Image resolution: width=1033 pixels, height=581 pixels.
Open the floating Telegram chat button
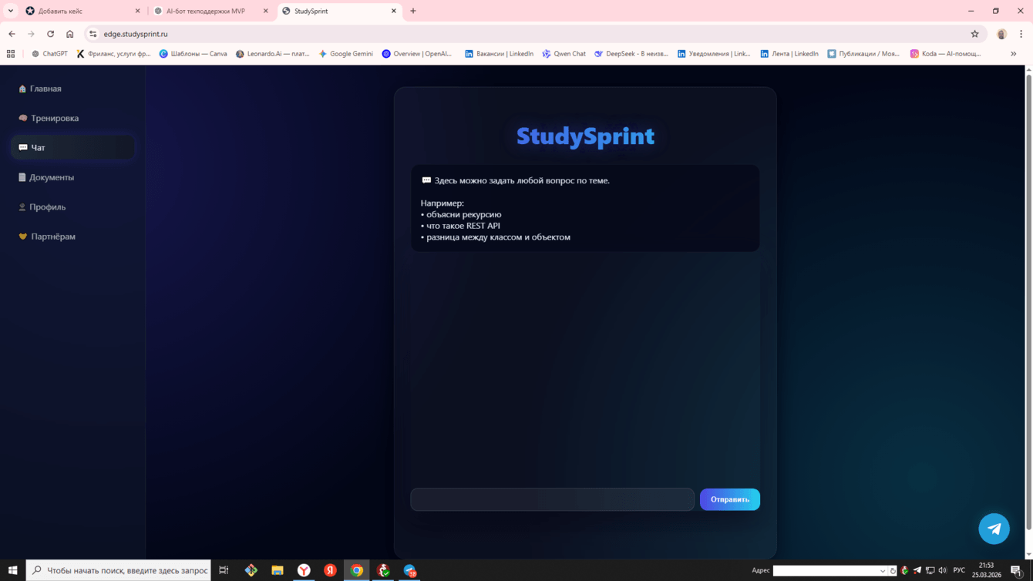pyautogui.click(x=994, y=529)
